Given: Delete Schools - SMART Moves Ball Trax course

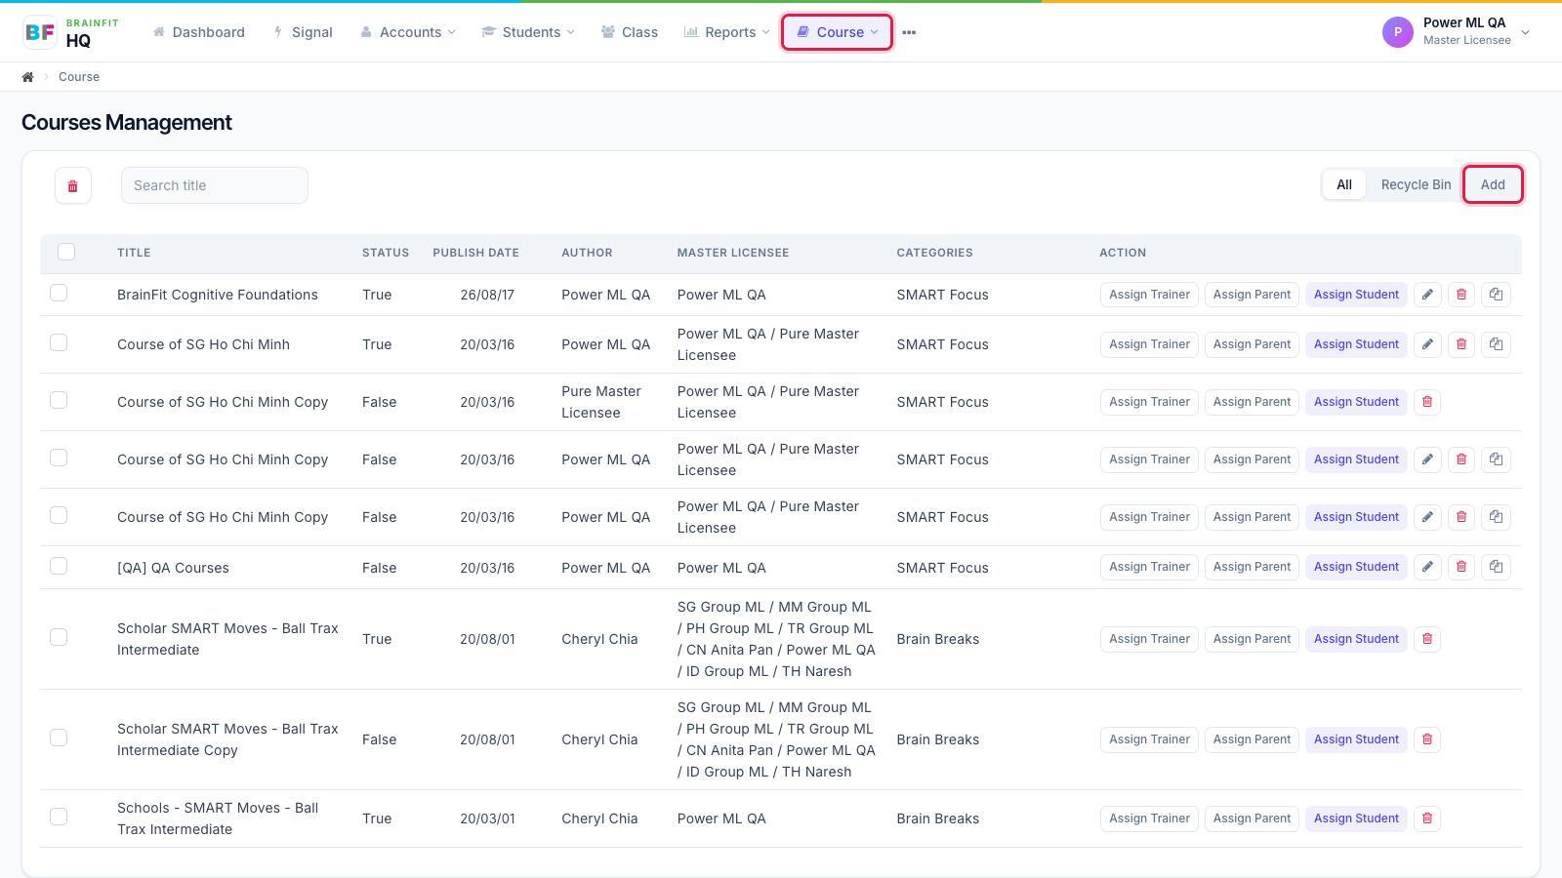Looking at the screenshot, I should (1427, 818).
